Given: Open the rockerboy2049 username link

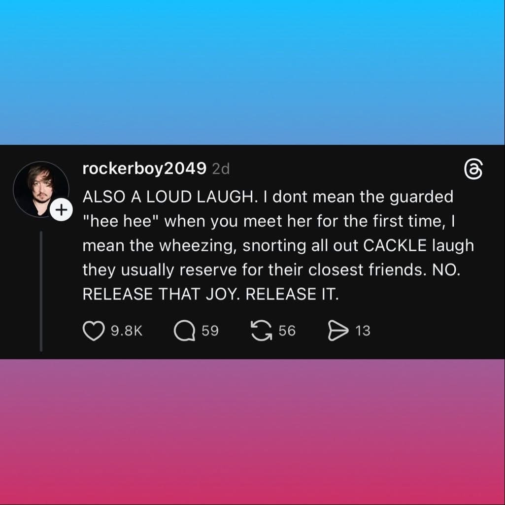Looking at the screenshot, I should coord(144,168).
